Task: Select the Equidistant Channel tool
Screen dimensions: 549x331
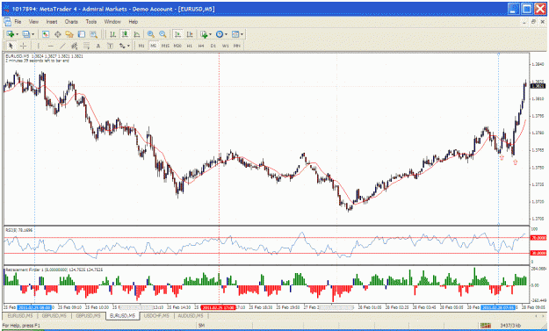Action: pos(75,46)
